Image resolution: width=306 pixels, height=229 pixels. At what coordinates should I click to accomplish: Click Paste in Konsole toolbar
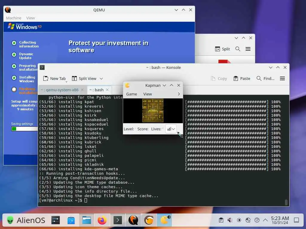[242, 78]
